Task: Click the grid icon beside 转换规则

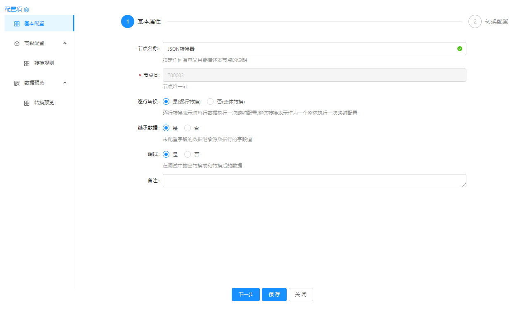Action: click(x=27, y=64)
